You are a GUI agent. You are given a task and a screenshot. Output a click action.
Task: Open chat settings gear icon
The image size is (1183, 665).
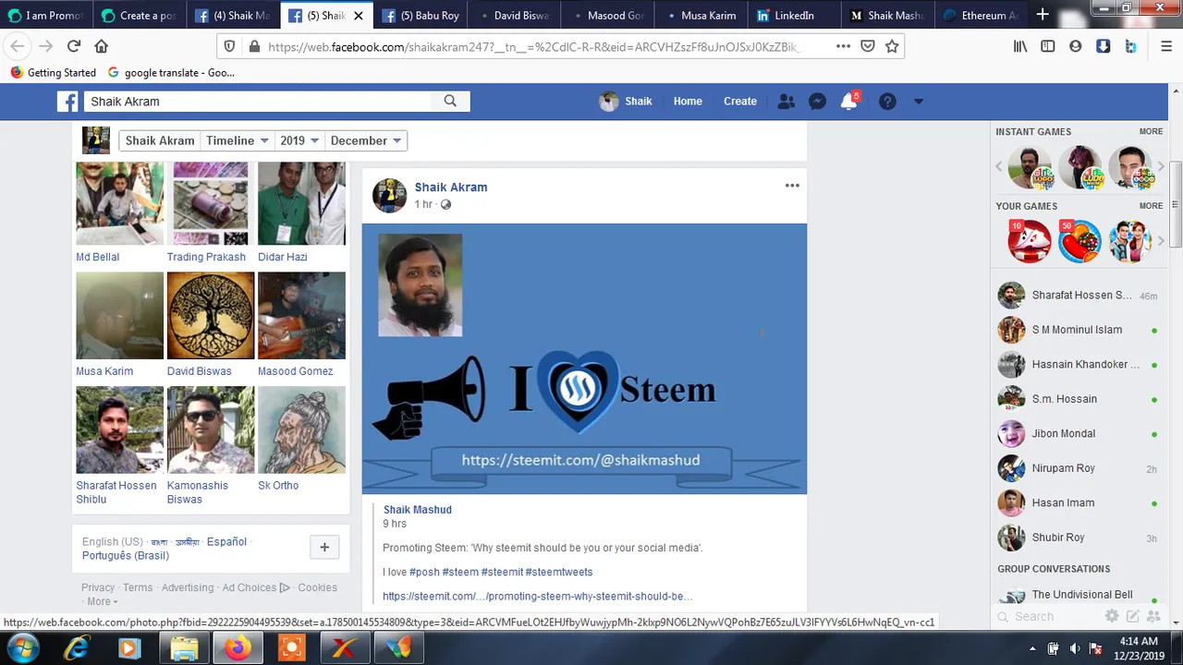point(1112,616)
